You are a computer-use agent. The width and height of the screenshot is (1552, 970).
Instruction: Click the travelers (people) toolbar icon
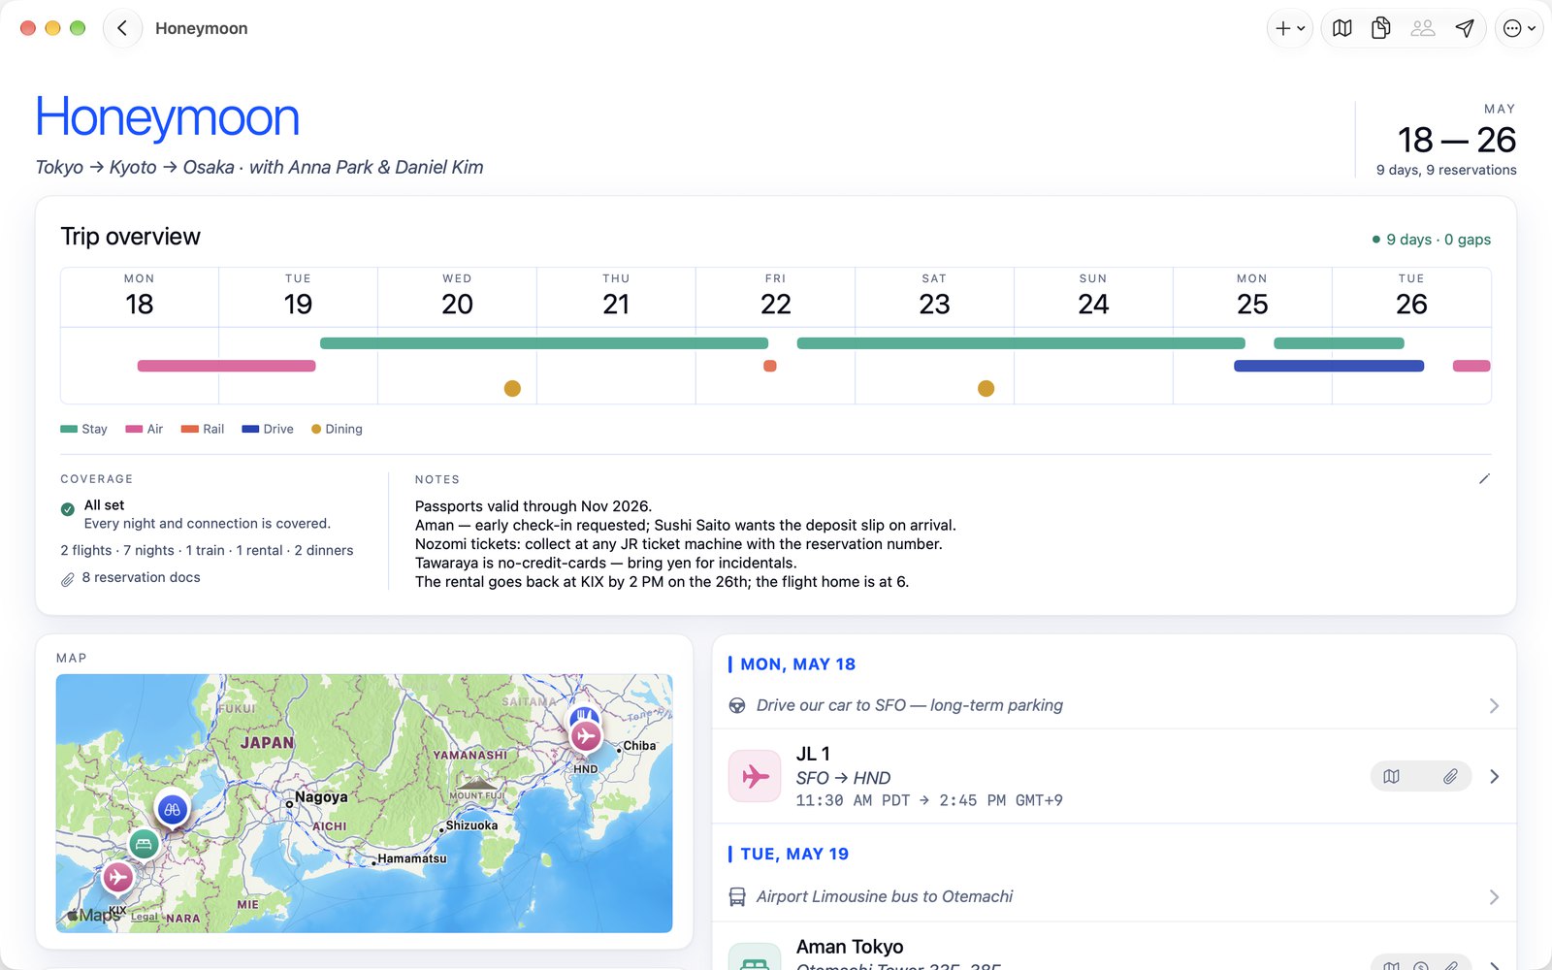point(1423,28)
